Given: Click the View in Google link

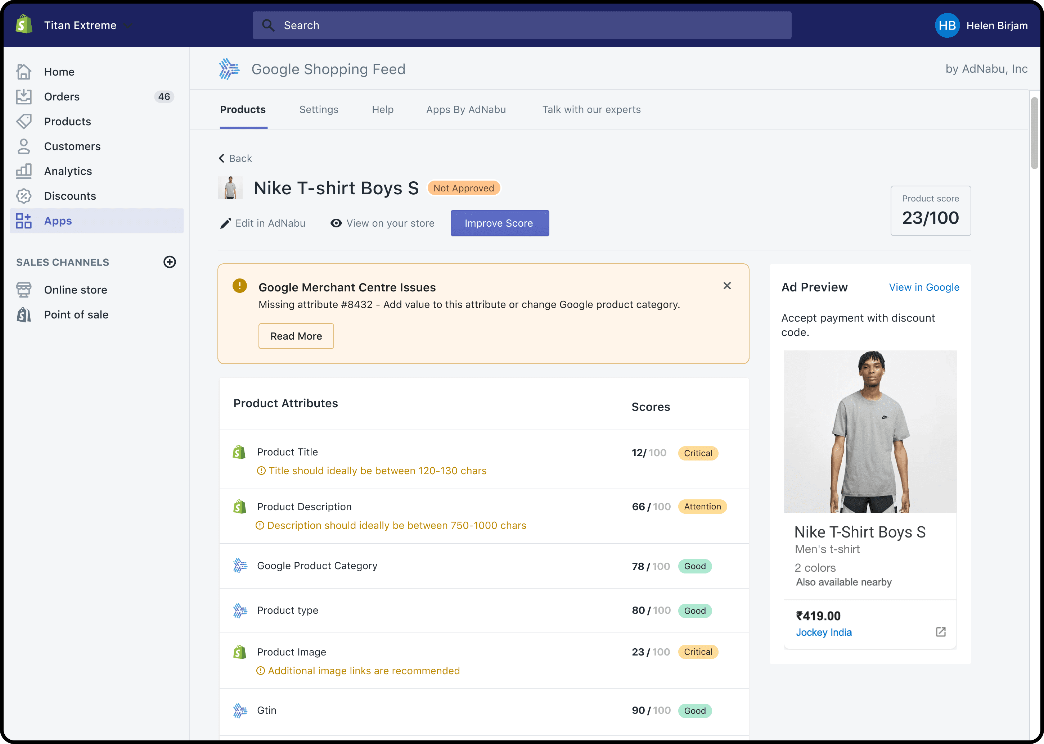Looking at the screenshot, I should click(924, 287).
